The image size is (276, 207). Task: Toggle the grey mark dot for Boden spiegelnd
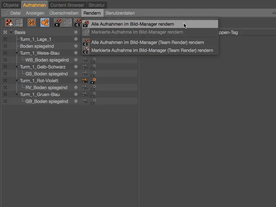[76, 46]
